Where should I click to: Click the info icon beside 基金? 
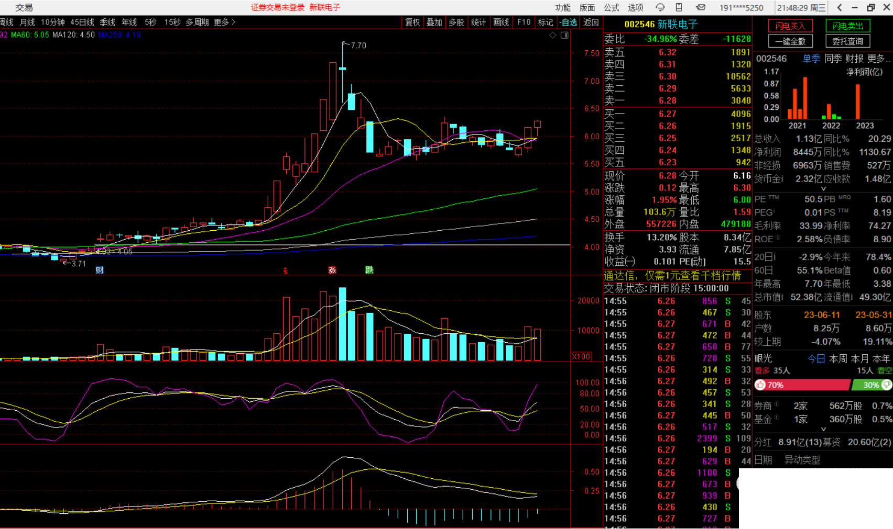[x=777, y=418]
